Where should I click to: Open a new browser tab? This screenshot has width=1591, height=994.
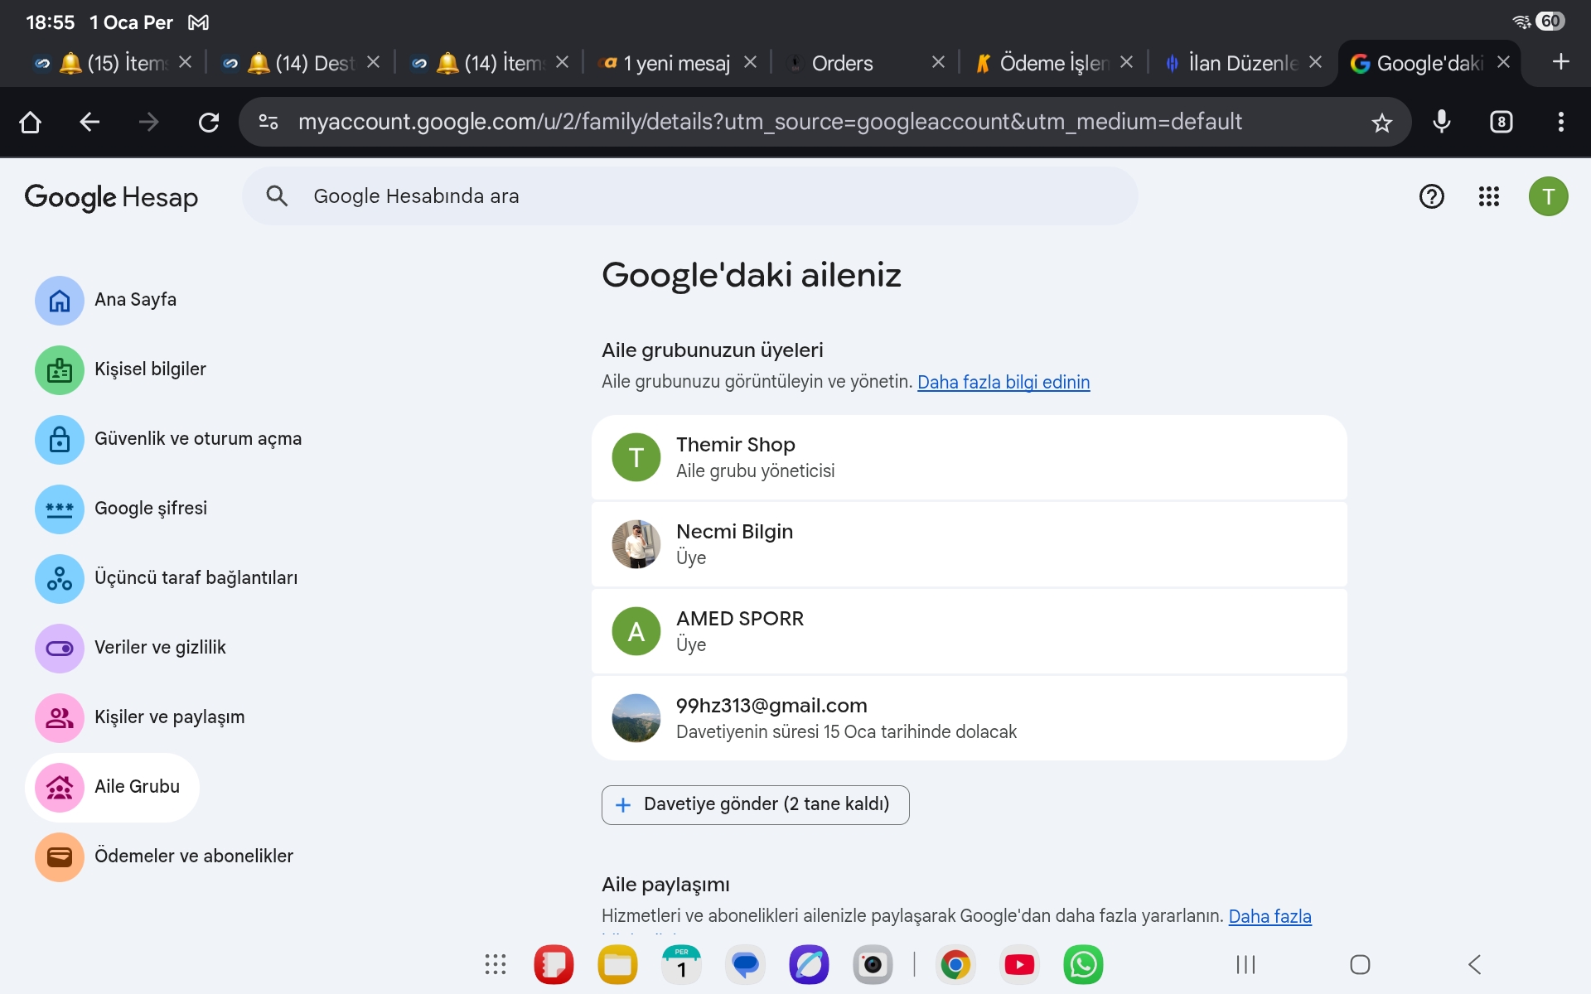[1561, 62]
